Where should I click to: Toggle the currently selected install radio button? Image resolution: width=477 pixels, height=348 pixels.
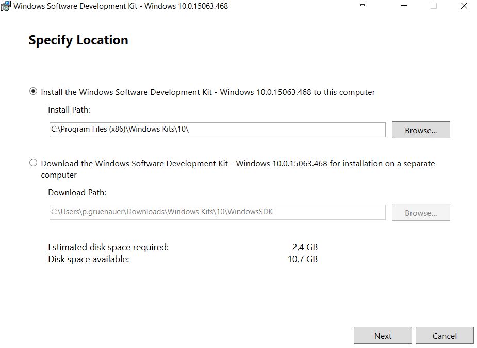(32, 91)
